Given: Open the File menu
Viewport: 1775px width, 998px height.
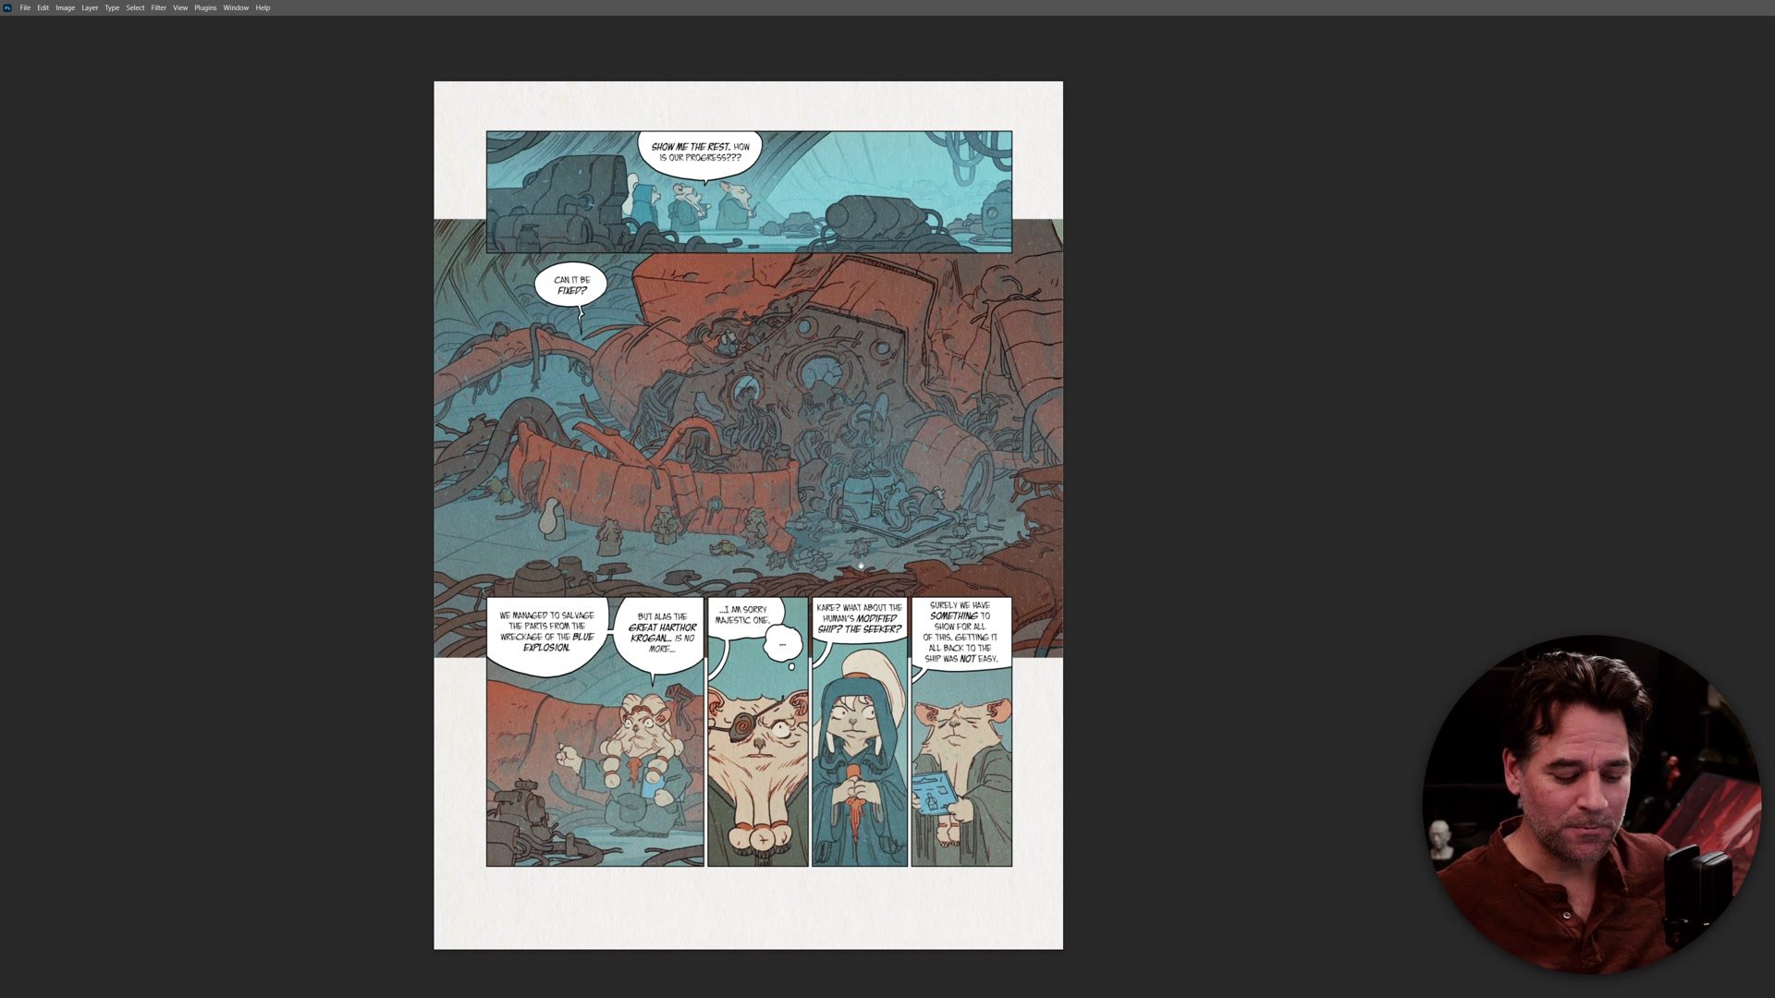Looking at the screenshot, I should click(x=25, y=7).
